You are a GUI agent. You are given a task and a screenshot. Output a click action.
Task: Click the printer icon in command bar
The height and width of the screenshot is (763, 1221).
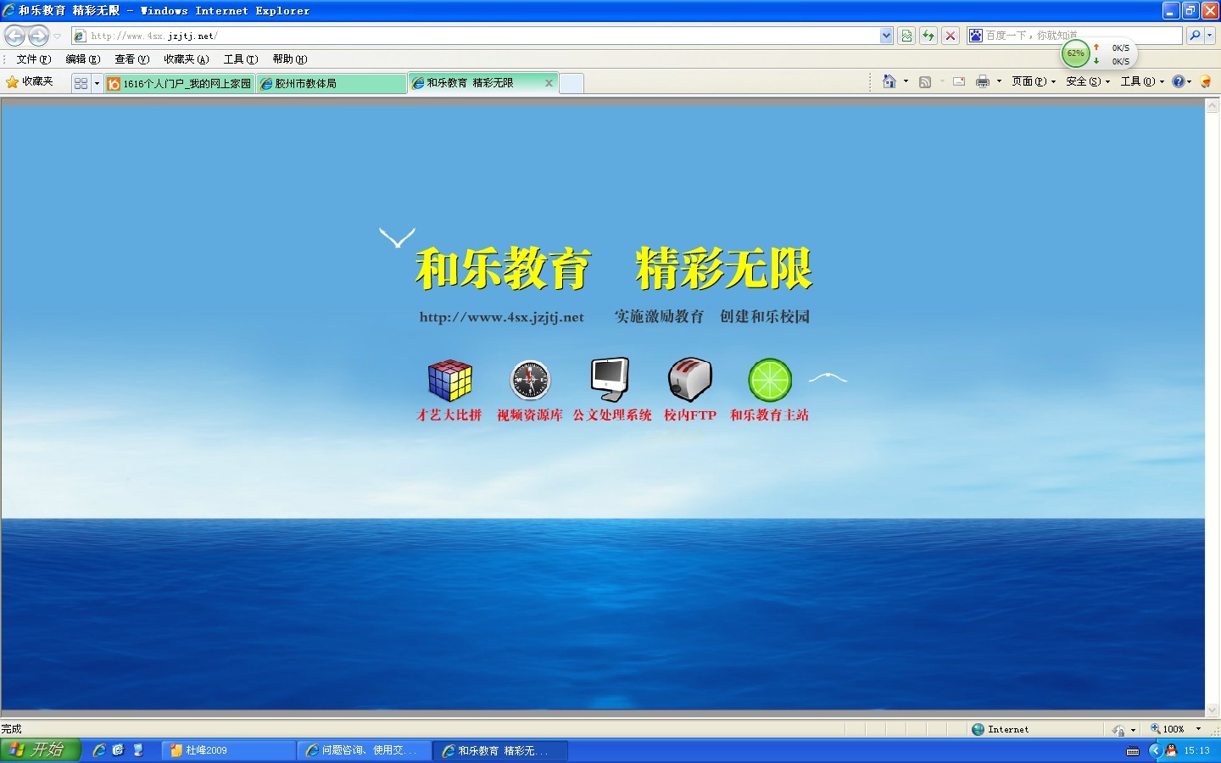(x=982, y=81)
